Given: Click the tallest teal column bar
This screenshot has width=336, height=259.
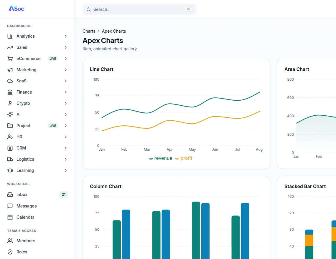Looking at the screenshot, I should [x=196, y=230].
